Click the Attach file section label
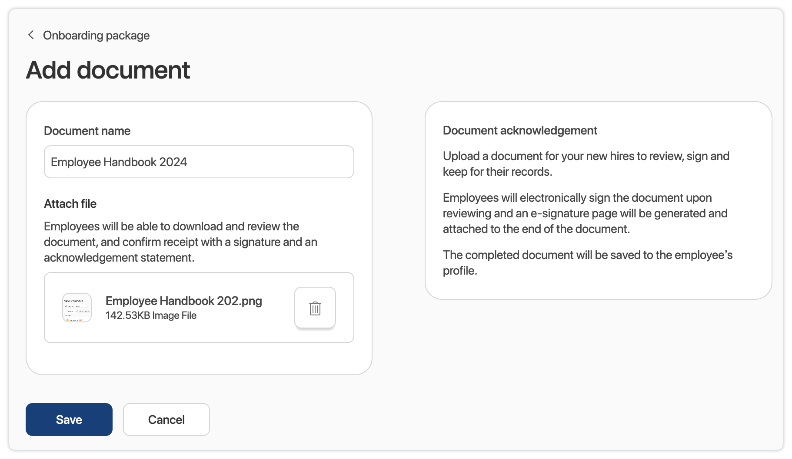 coord(70,203)
